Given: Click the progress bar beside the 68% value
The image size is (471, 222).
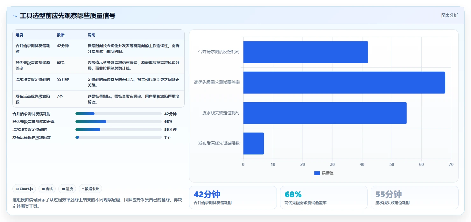Looking at the screenshot, I should 118,122.
